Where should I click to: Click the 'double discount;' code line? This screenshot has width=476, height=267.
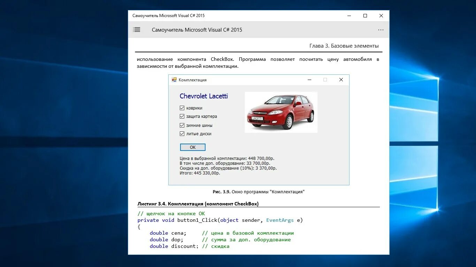(190, 246)
